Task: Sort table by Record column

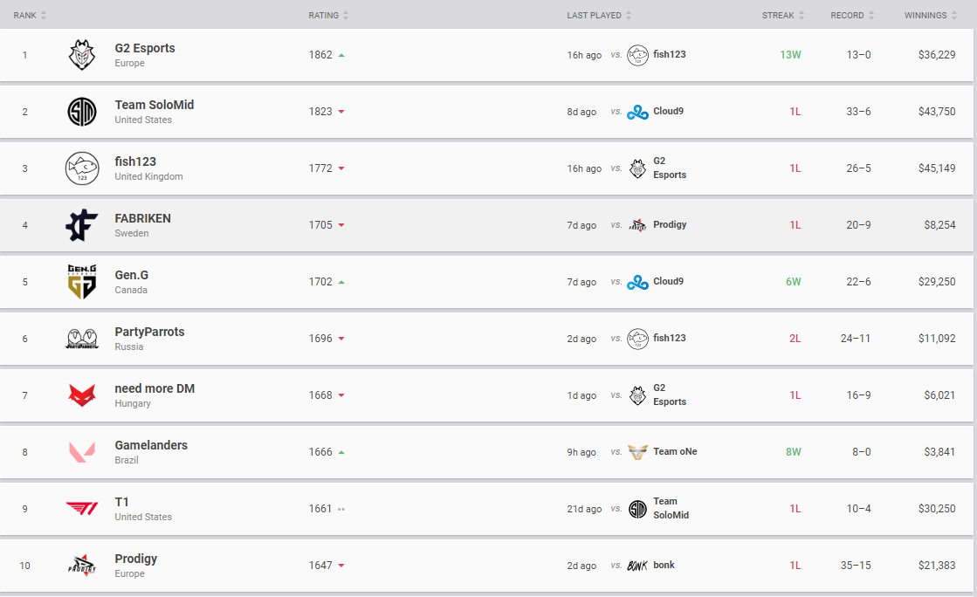Action: tap(852, 15)
